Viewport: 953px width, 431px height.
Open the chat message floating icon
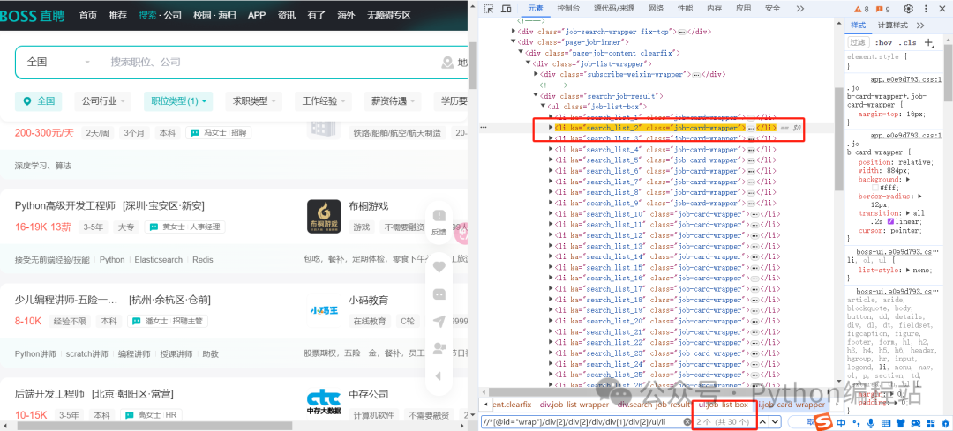pyautogui.click(x=439, y=294)
